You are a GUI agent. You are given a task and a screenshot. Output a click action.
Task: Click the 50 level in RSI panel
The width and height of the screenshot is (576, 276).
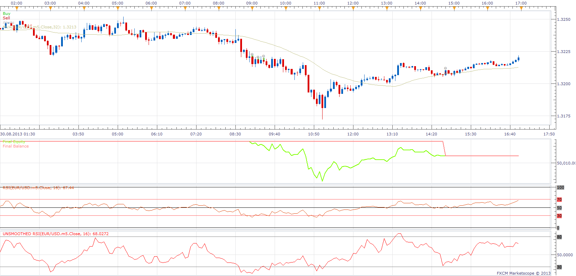559,208
